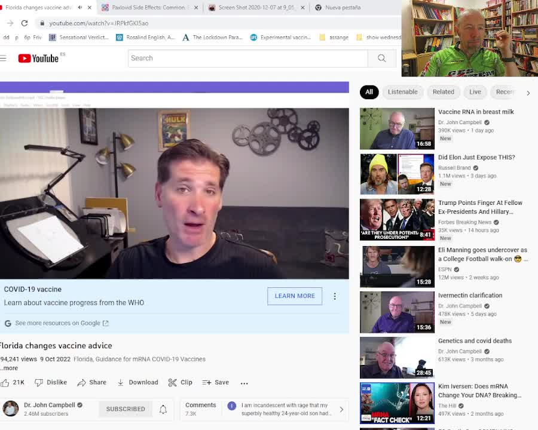Open the show wednesd bookmarks folder
This screenshot has height=430, width=538.
379,38
